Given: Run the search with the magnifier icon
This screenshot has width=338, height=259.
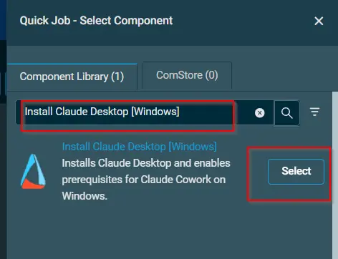Looking at the screenshot, I should (x=287, y=112).
